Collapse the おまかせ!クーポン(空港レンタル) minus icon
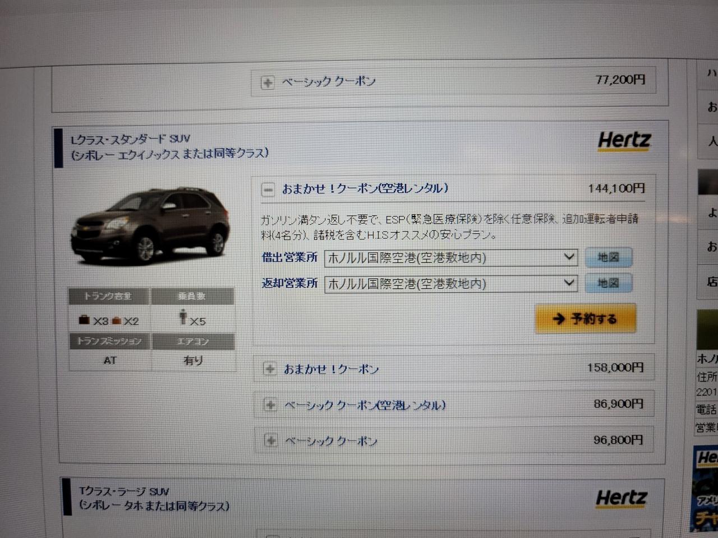 (268, 190)
